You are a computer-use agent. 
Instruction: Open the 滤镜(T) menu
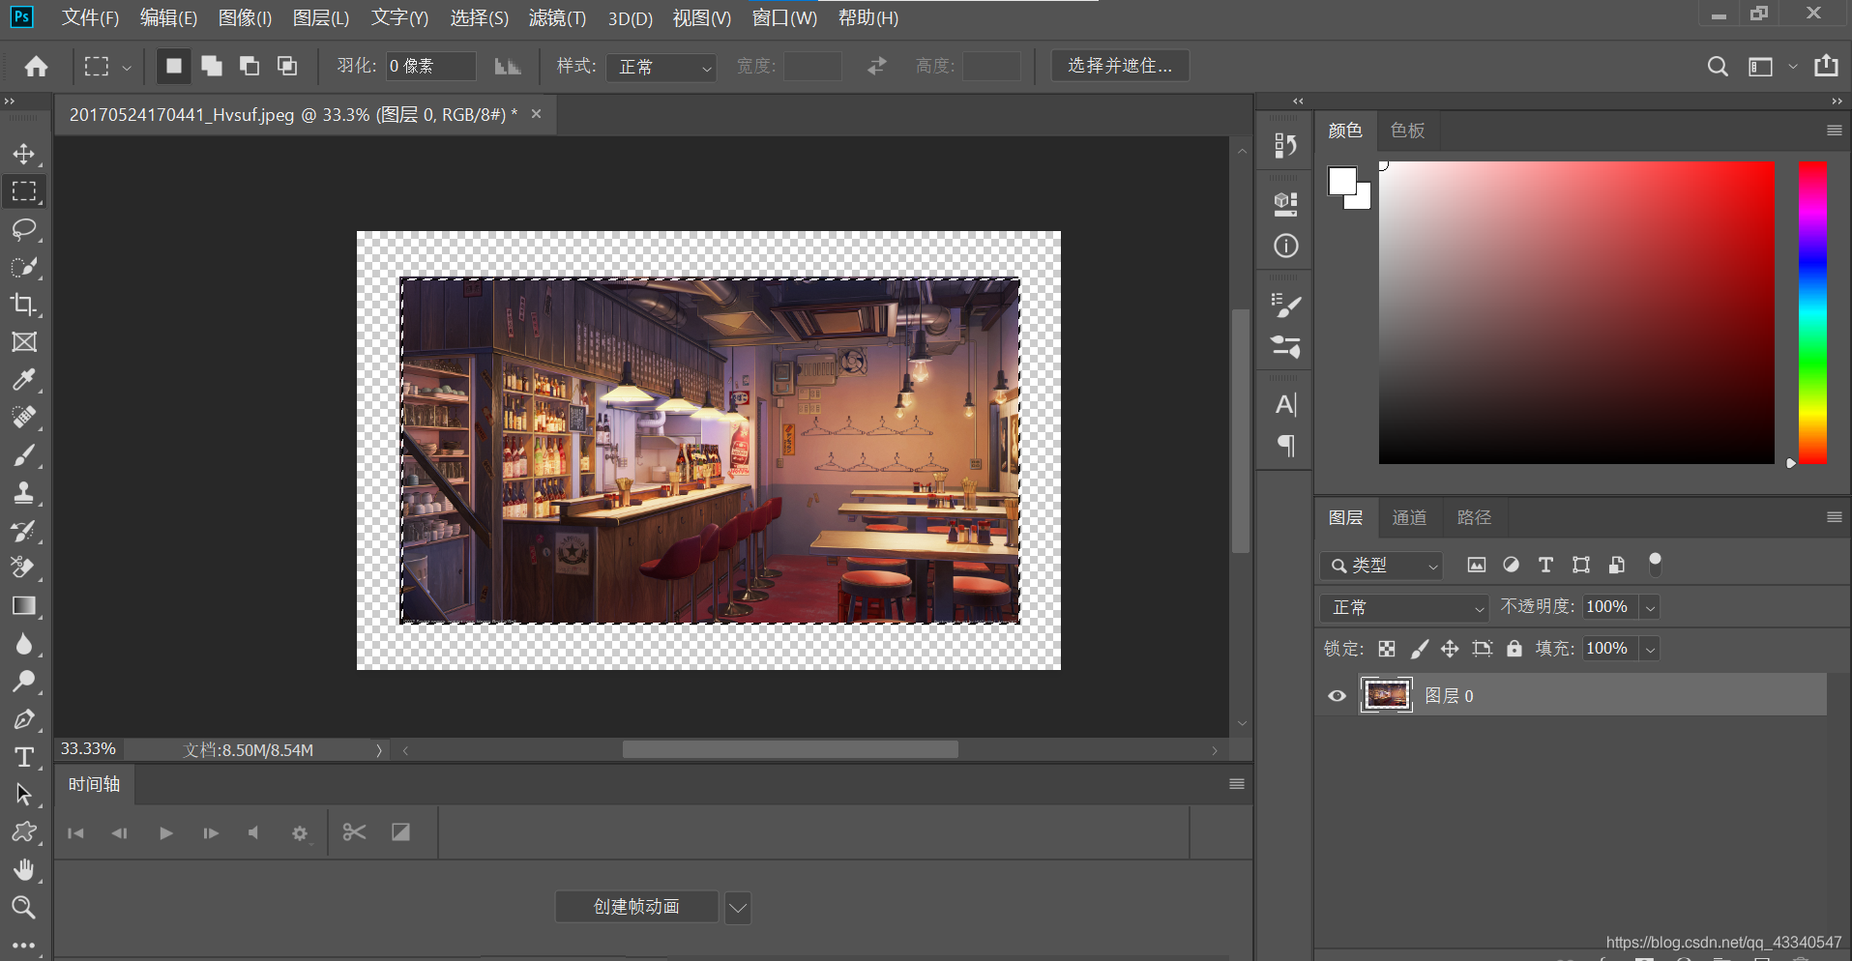point(557,18)
